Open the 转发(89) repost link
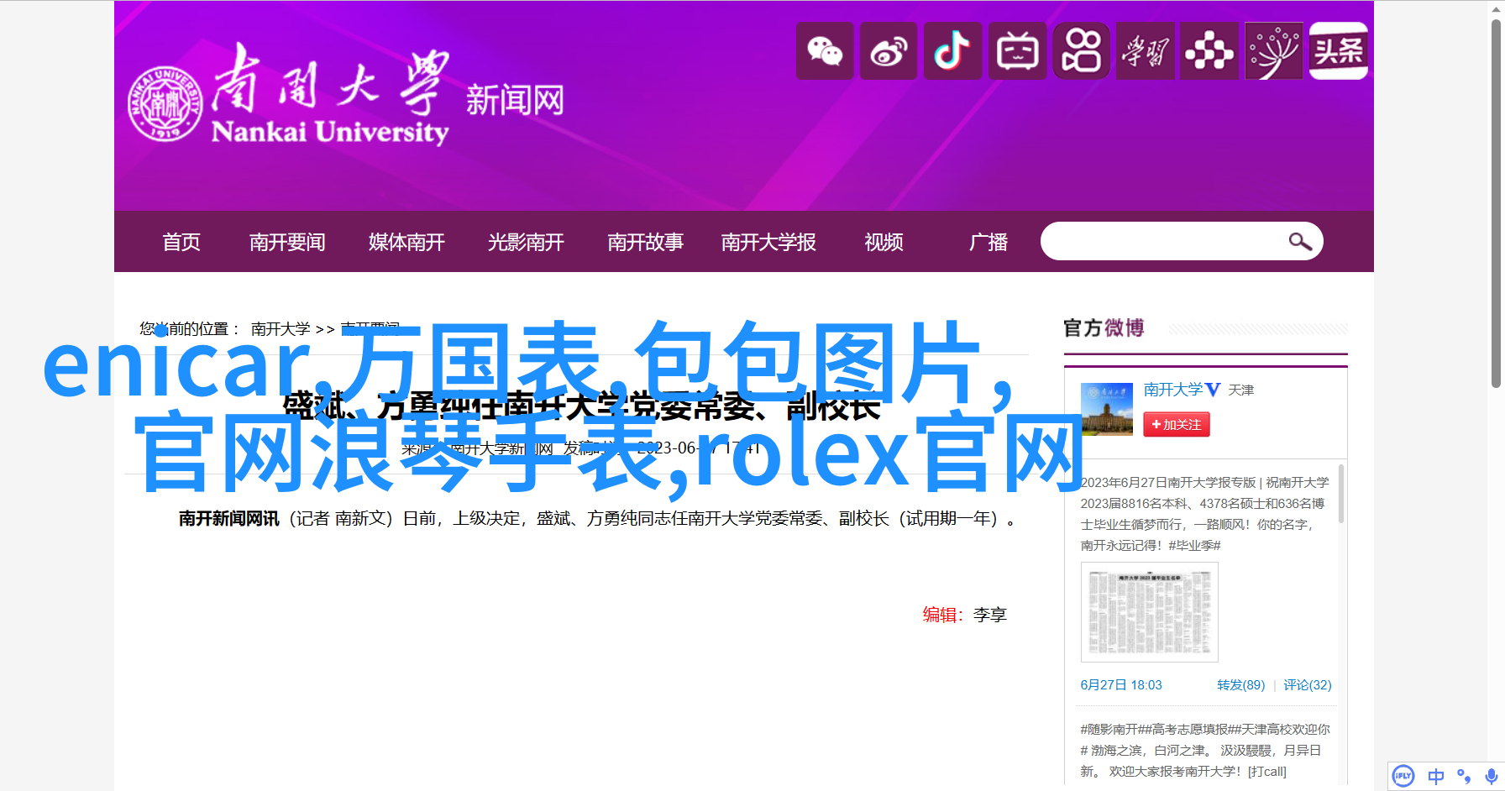Image resolution: width=1505 pixels, height=791 pixels. (1240, 685)
